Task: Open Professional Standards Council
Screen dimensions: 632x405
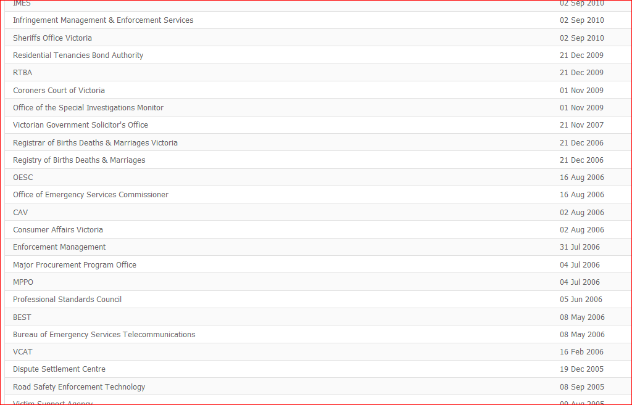Action: click(67, 300)
